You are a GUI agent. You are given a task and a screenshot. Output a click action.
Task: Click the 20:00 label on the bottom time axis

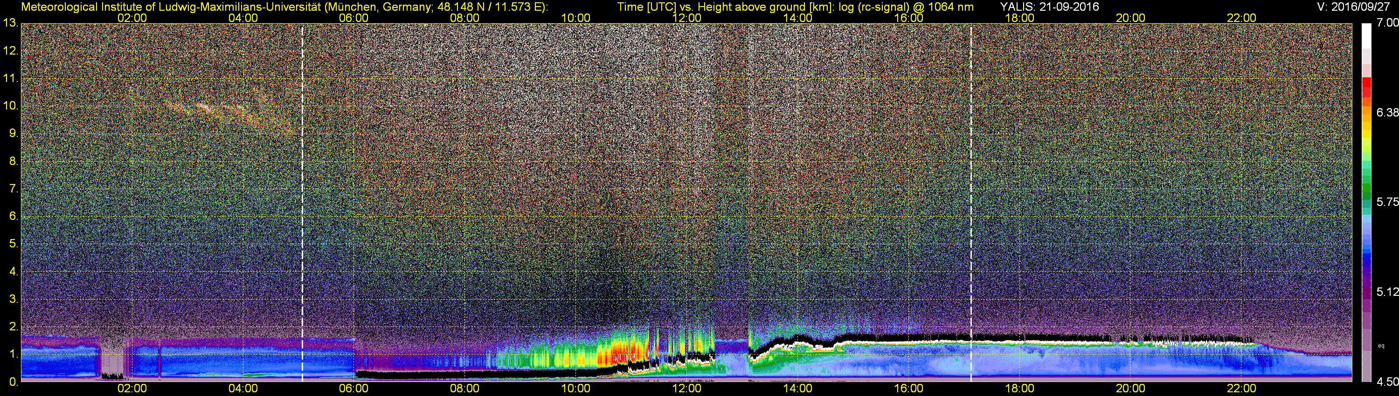[x=1131, y=389]
